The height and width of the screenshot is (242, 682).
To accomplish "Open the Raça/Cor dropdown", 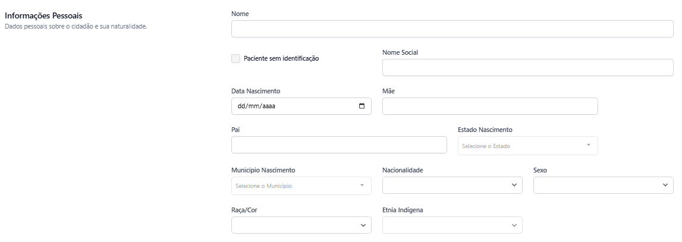I will 301,225.
